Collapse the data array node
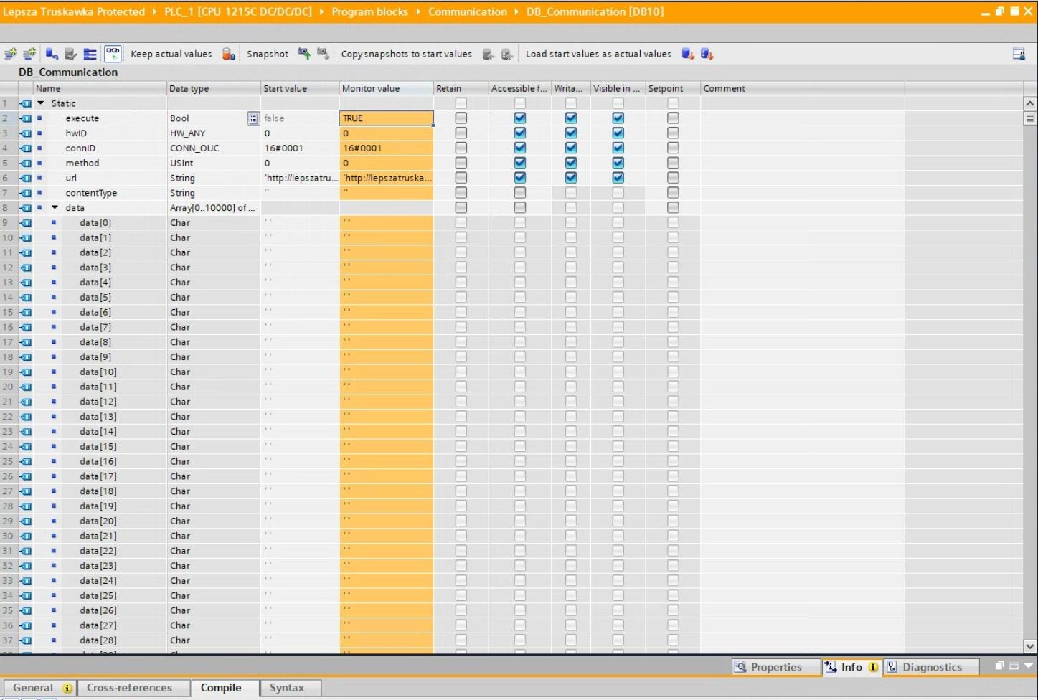The width and height of the screenshot is (1038, 700). 55,208
